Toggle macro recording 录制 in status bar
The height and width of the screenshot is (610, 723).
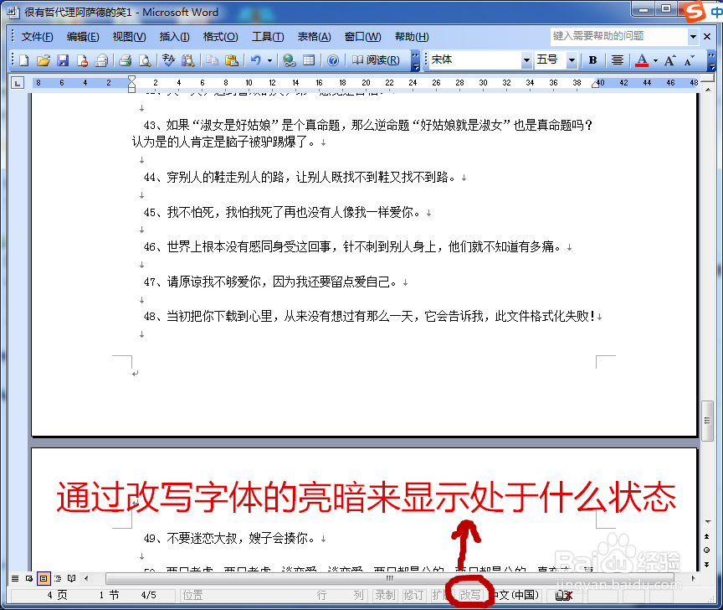click(385, 595)
